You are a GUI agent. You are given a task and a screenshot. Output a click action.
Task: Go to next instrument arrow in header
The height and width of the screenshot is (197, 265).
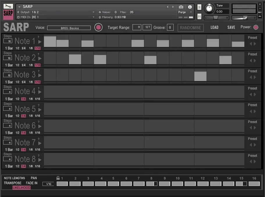tap(173, 7)
